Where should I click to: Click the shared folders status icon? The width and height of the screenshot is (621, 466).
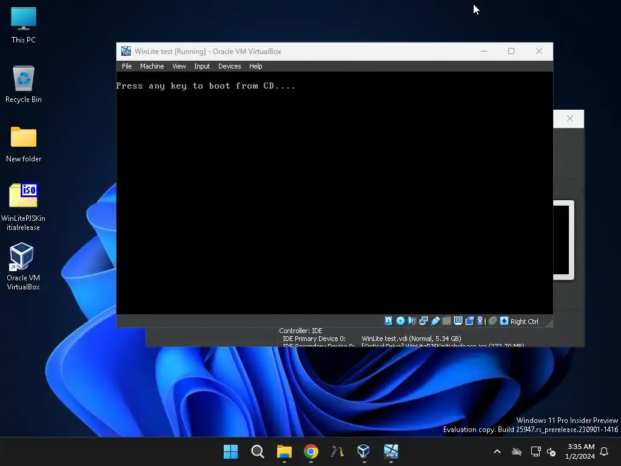pyautogui.click(x=446, y=321)
